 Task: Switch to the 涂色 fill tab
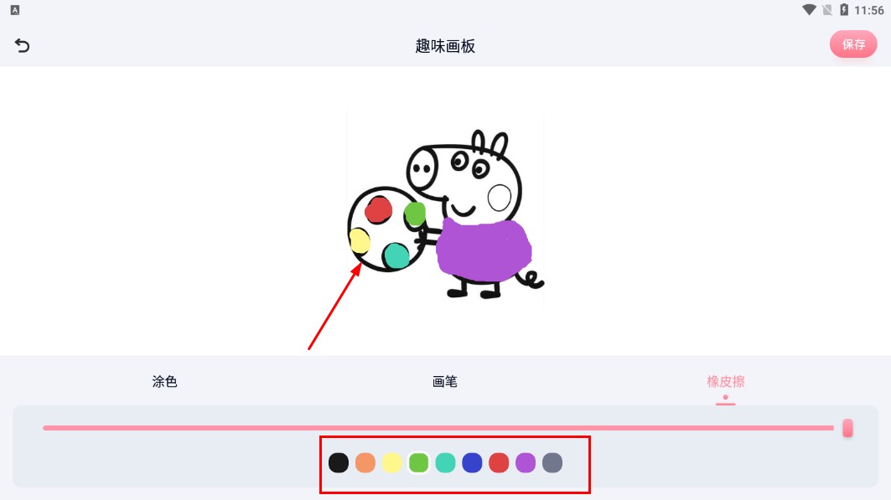(x=165, y=381)
